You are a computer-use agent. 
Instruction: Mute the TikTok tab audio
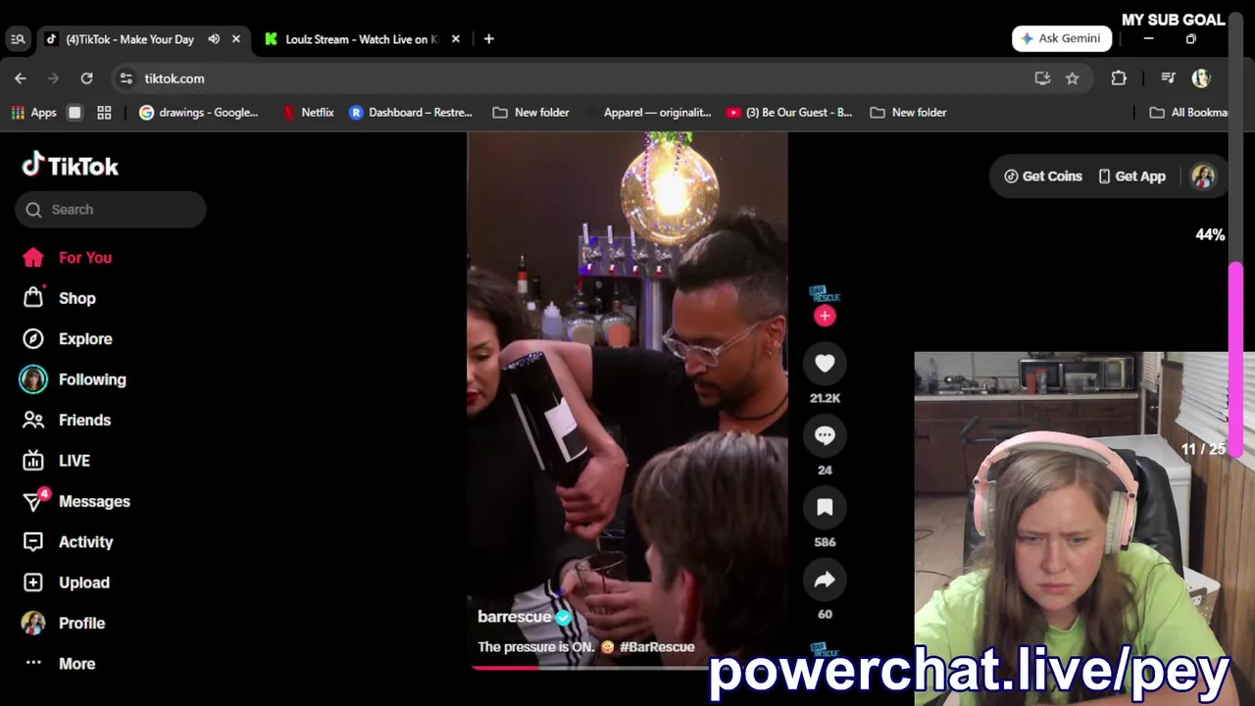(214, 39)
